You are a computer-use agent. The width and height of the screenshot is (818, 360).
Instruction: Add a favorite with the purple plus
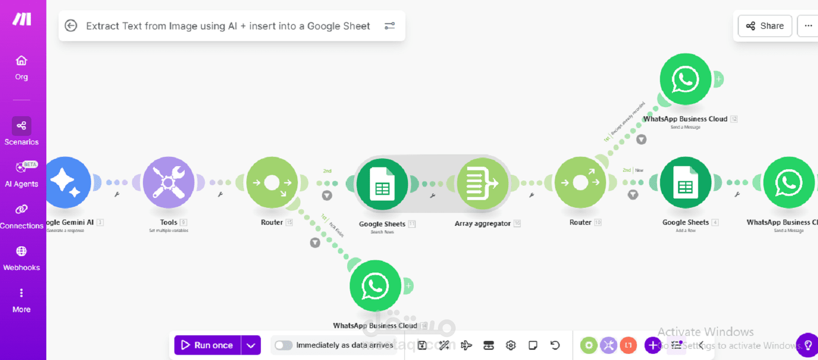(653, 345)
